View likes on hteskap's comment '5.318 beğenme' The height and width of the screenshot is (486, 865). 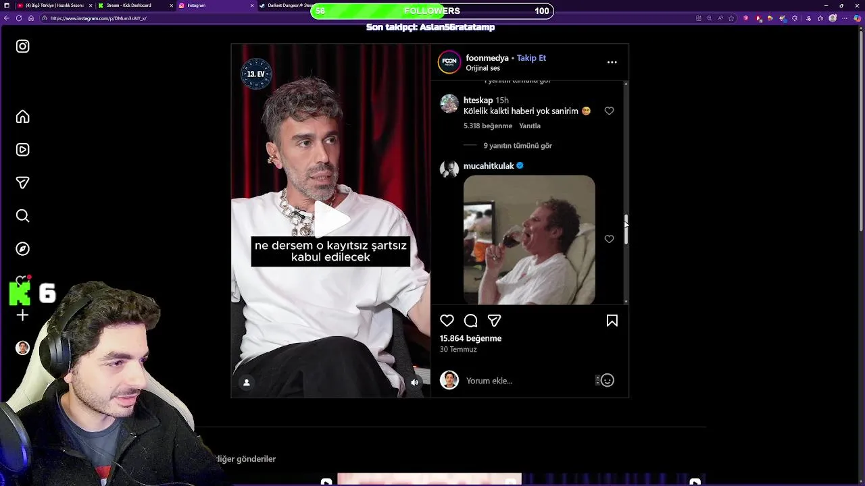pyautogui.click(x=488, y=126)
